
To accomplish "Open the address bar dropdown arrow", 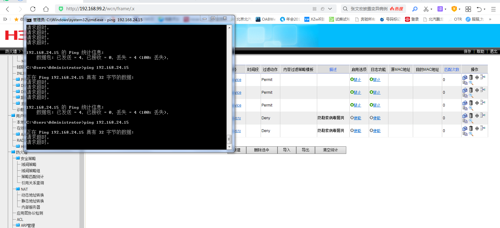I will click(330, 9).
